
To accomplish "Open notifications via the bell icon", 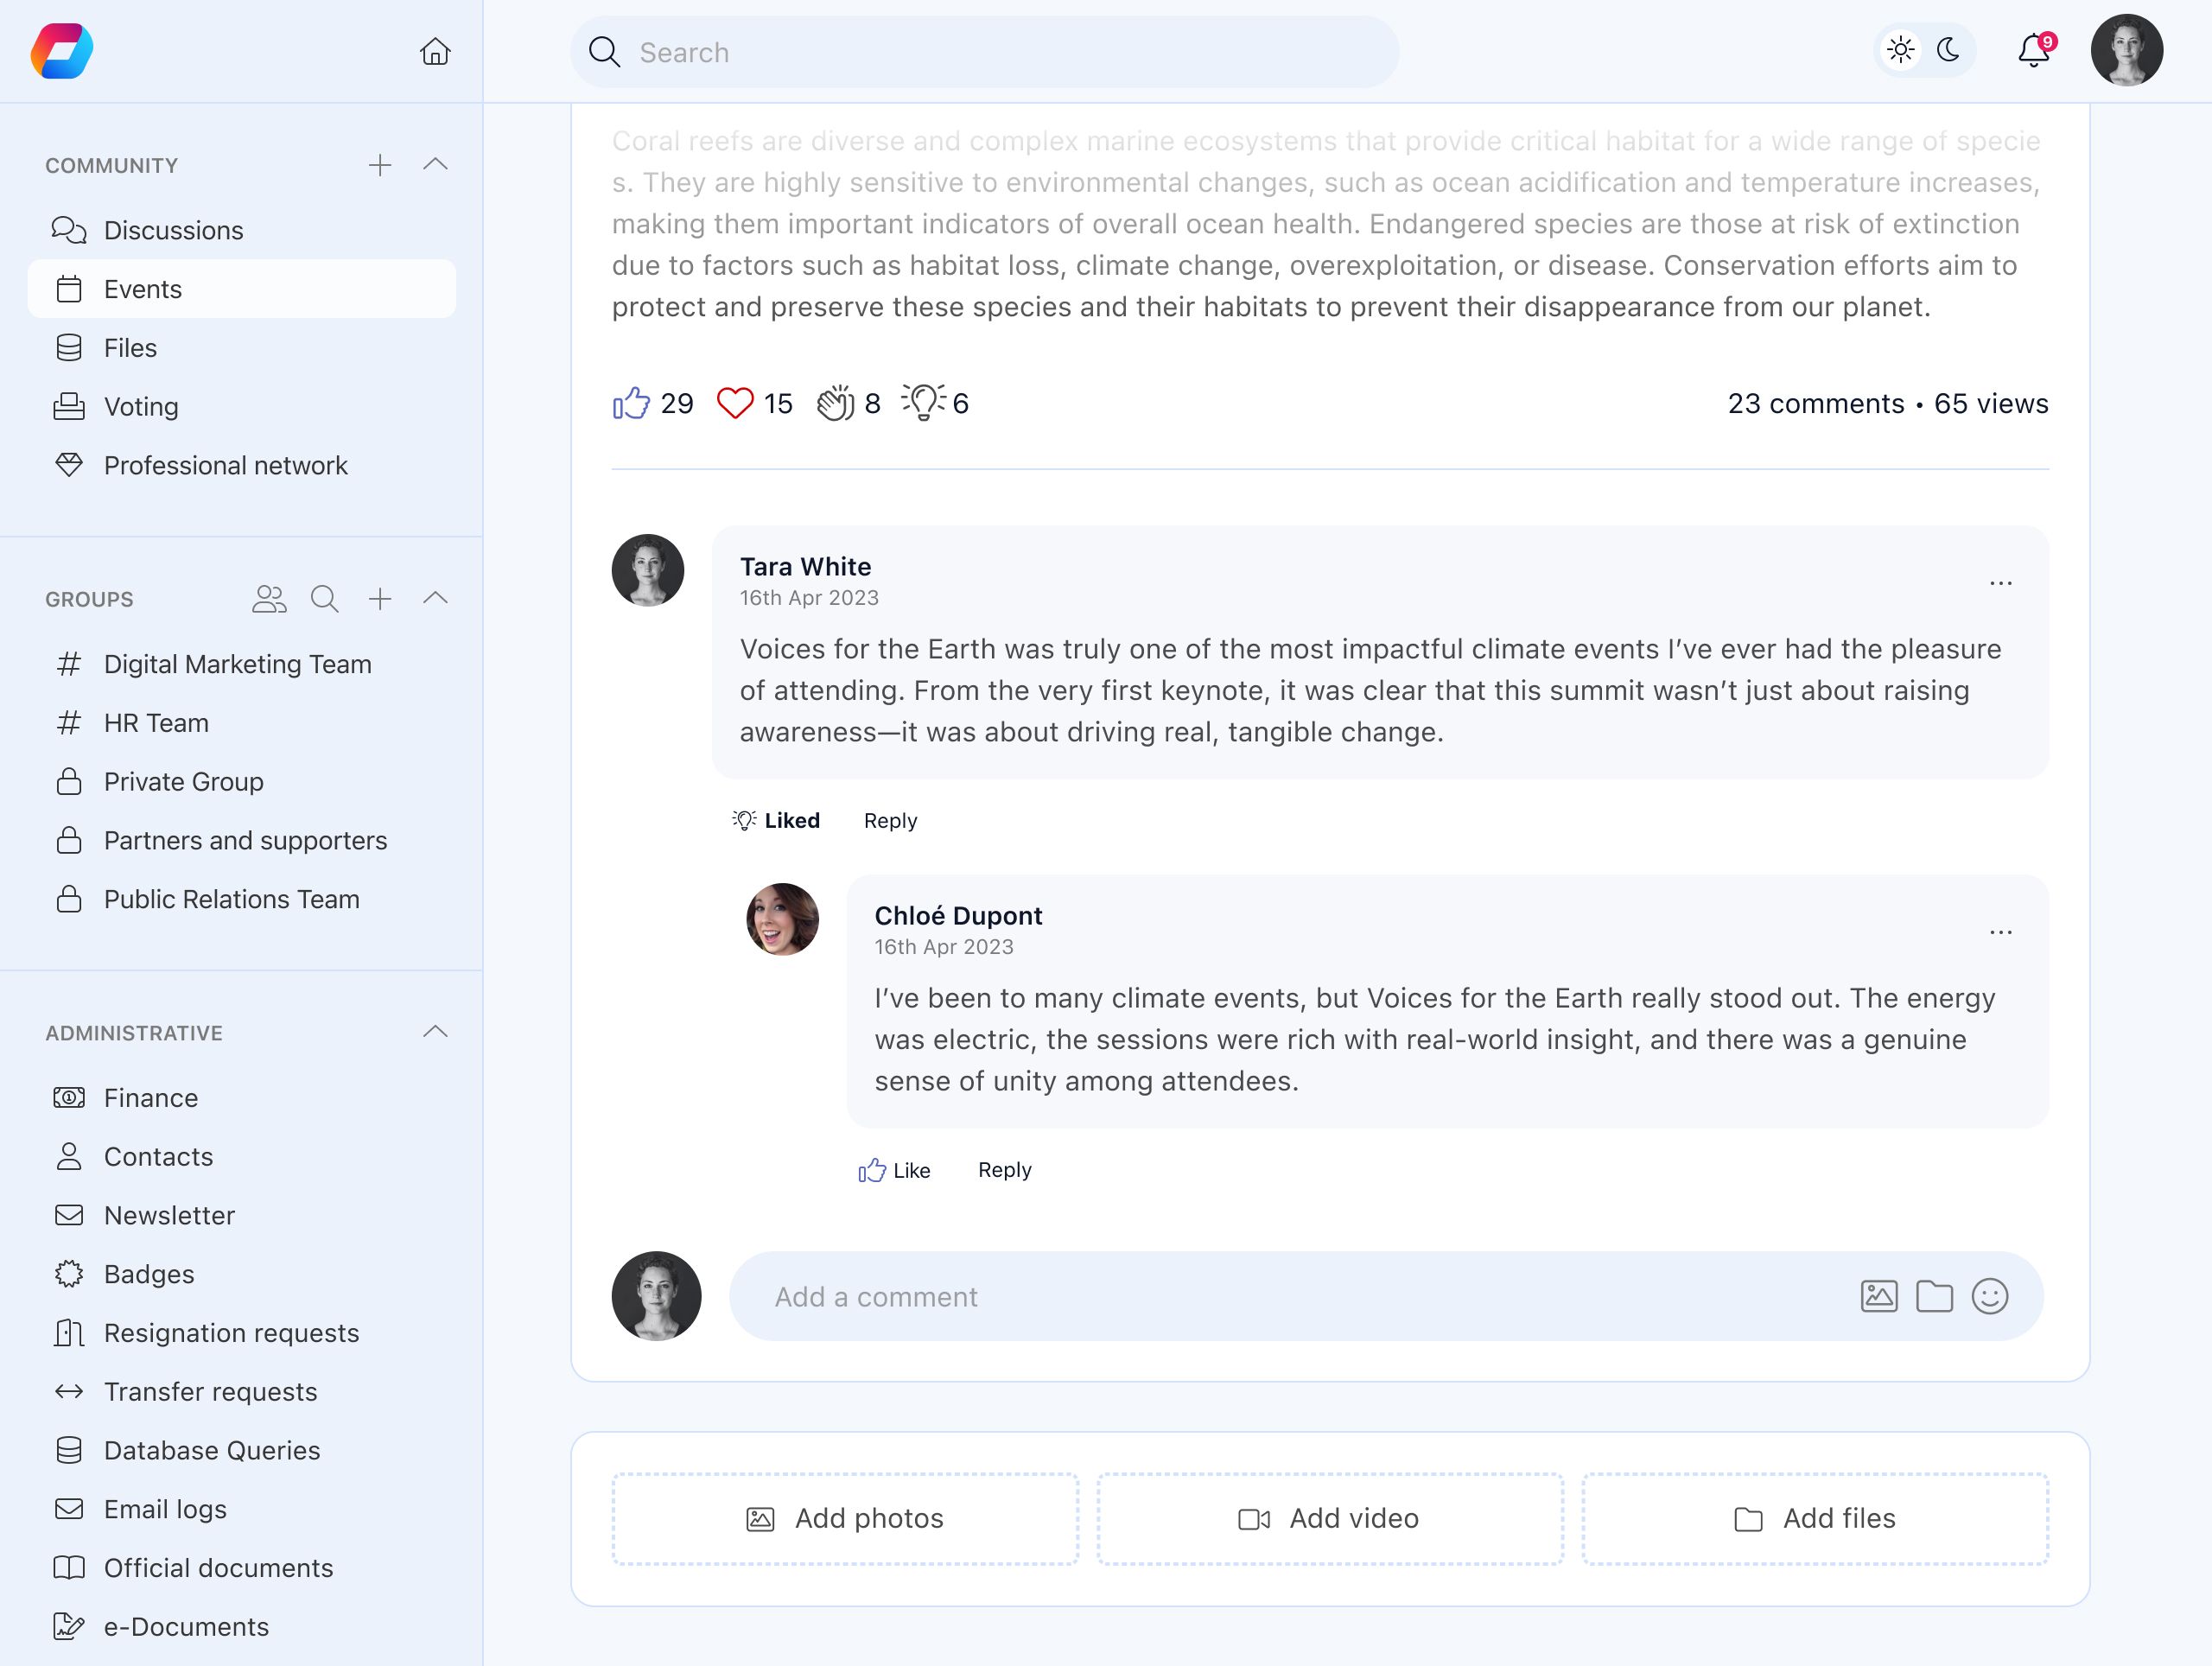I will pyautogui.click(x=2034, y=51).
